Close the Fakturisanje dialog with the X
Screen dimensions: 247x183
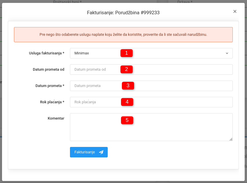235,11
